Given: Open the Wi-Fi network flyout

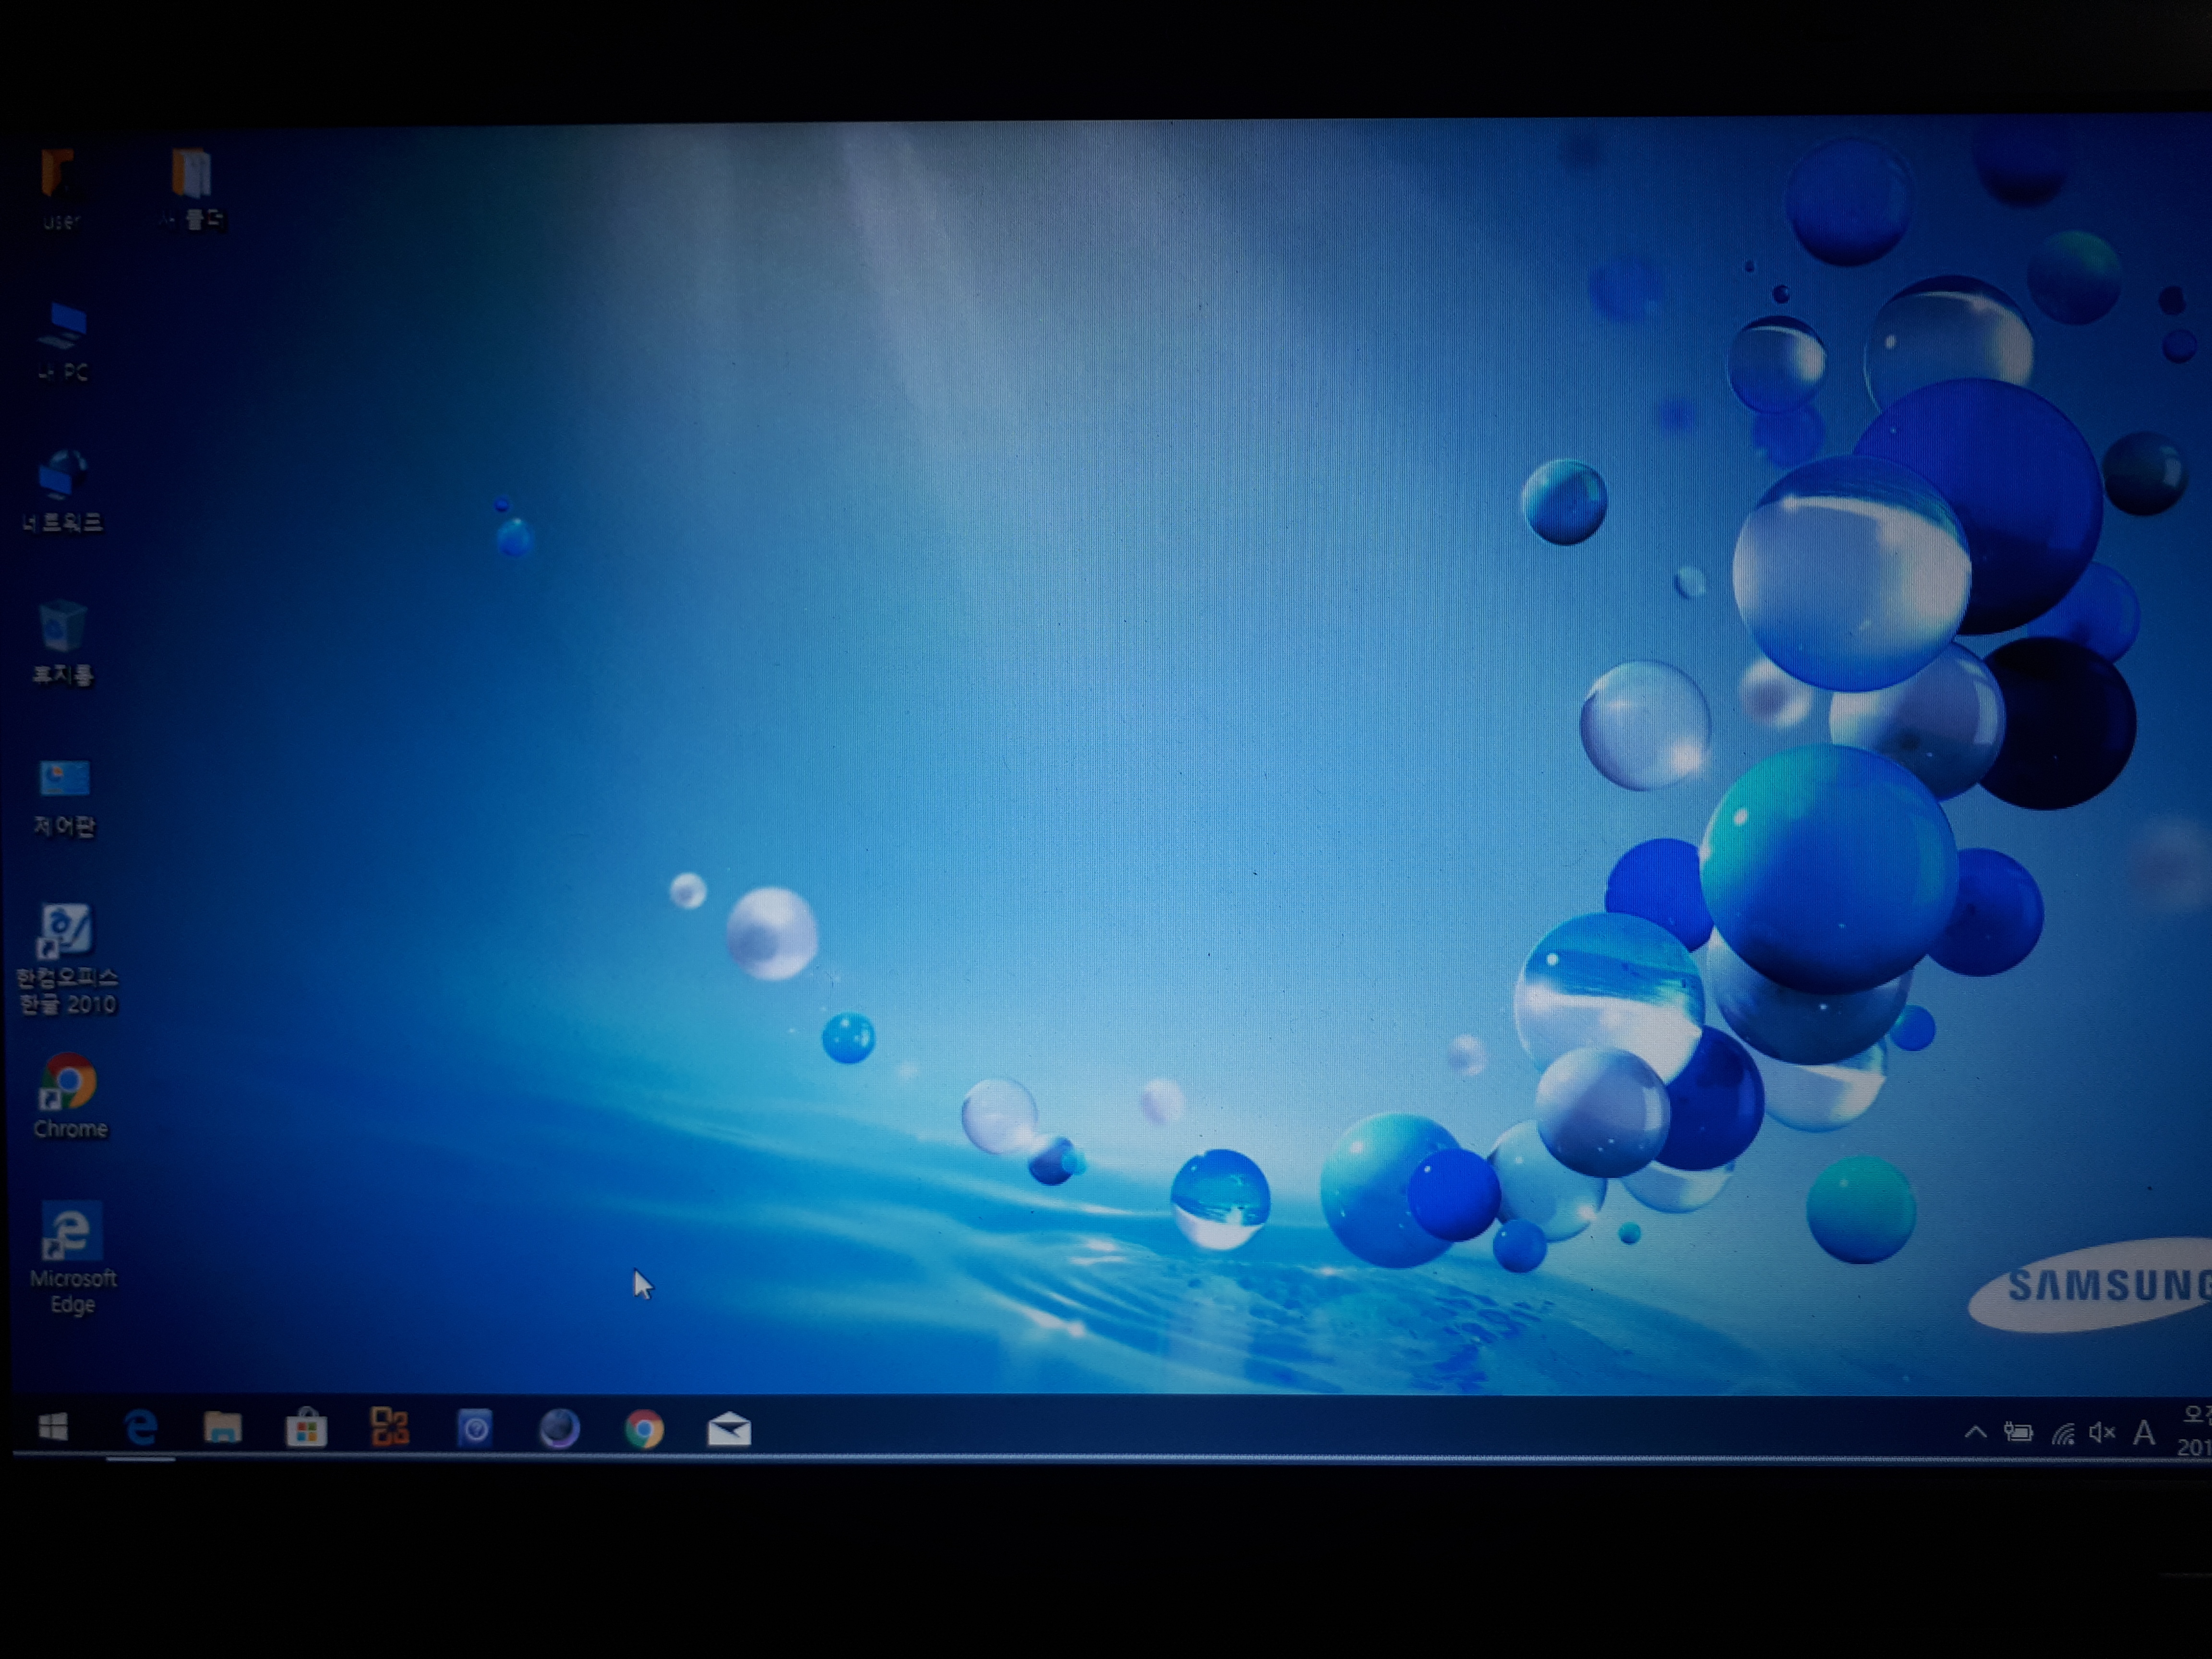Looking at the screenshot, I should tap(2062, 1434).
